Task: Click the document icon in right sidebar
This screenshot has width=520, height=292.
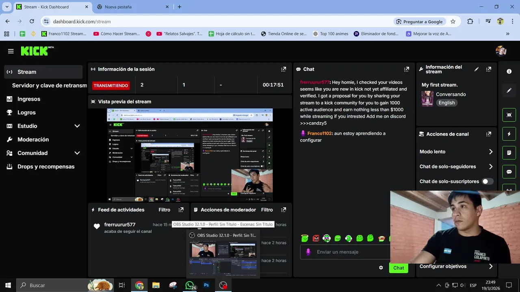Action: pyautogui.click(x=509, y=153)
